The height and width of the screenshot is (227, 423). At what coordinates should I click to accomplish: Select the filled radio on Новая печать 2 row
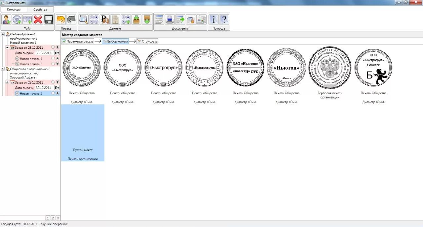(x=58, y=64)
